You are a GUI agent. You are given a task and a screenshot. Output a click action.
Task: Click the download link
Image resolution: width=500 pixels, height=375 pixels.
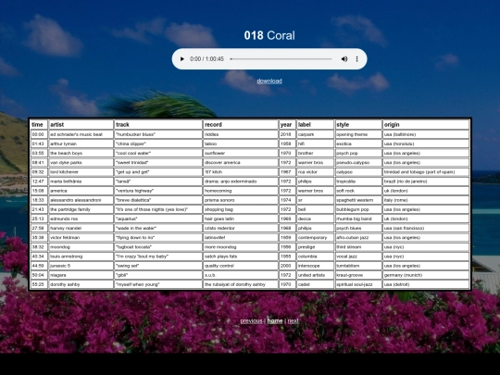pyautogui.click(x=269, y=81)
